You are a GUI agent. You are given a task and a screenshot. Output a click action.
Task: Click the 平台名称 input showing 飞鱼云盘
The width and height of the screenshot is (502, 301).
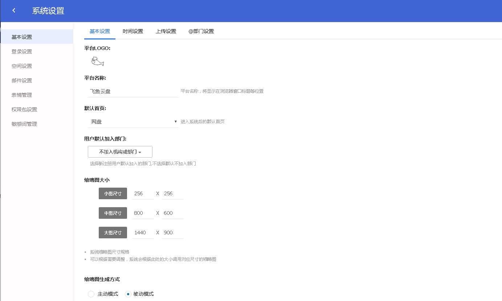tap(133, 91)
